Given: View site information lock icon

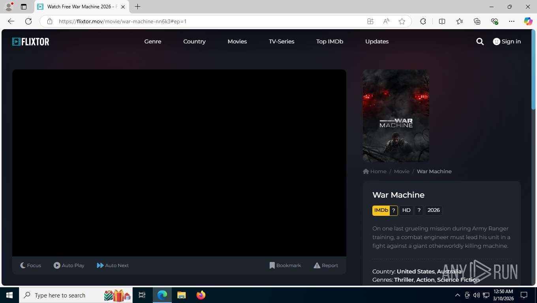Looking at the screenshot, I should click(x=49, y=21).
